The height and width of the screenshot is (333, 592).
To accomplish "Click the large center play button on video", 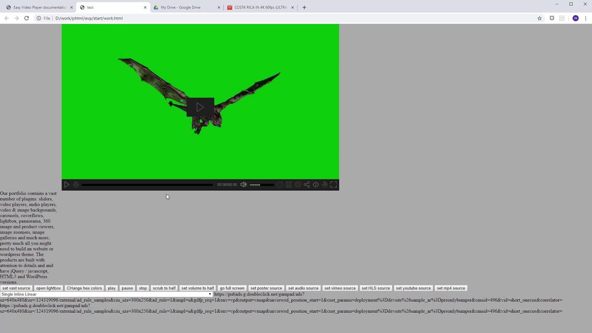I will [x=200, y=107].
